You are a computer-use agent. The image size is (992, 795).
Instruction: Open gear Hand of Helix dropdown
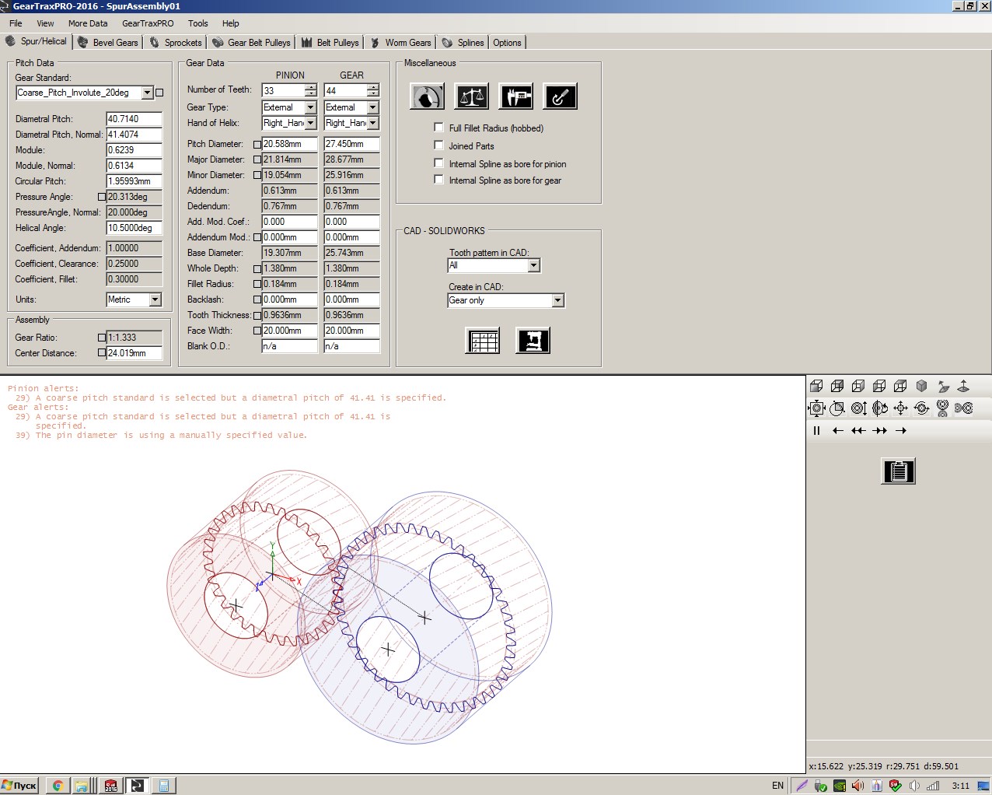tap(372, 123)
